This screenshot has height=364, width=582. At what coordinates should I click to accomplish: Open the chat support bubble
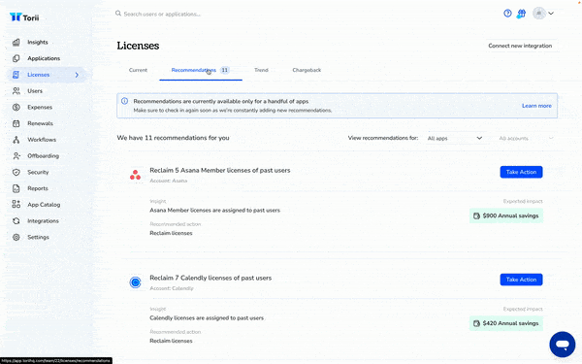563,345
